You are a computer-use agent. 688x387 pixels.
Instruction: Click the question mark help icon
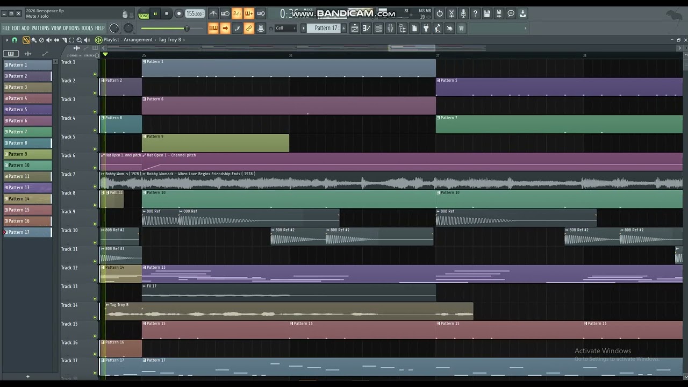(475, 13)
